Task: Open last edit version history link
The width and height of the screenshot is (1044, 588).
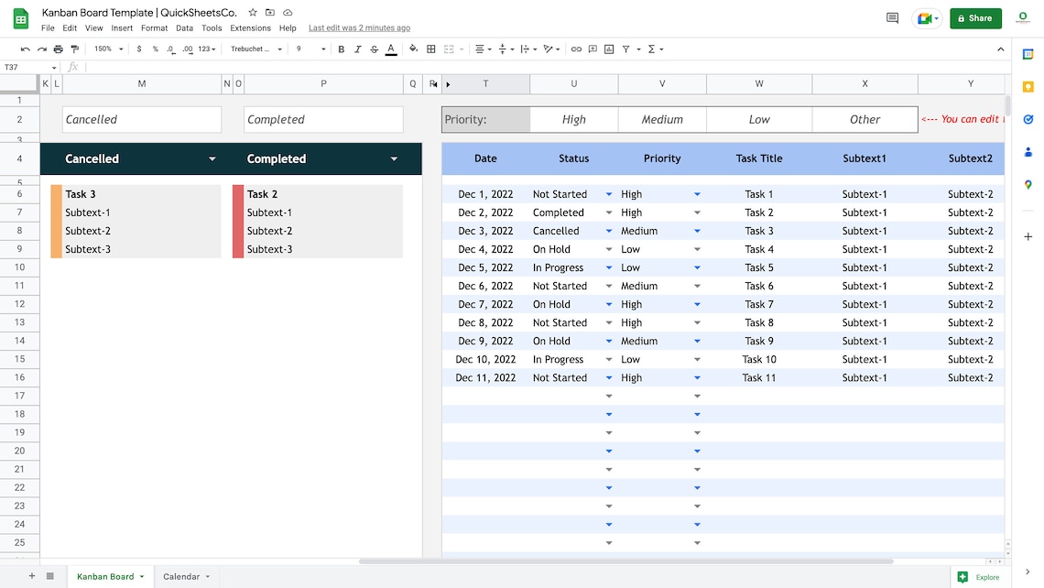Action: (360, 28)
